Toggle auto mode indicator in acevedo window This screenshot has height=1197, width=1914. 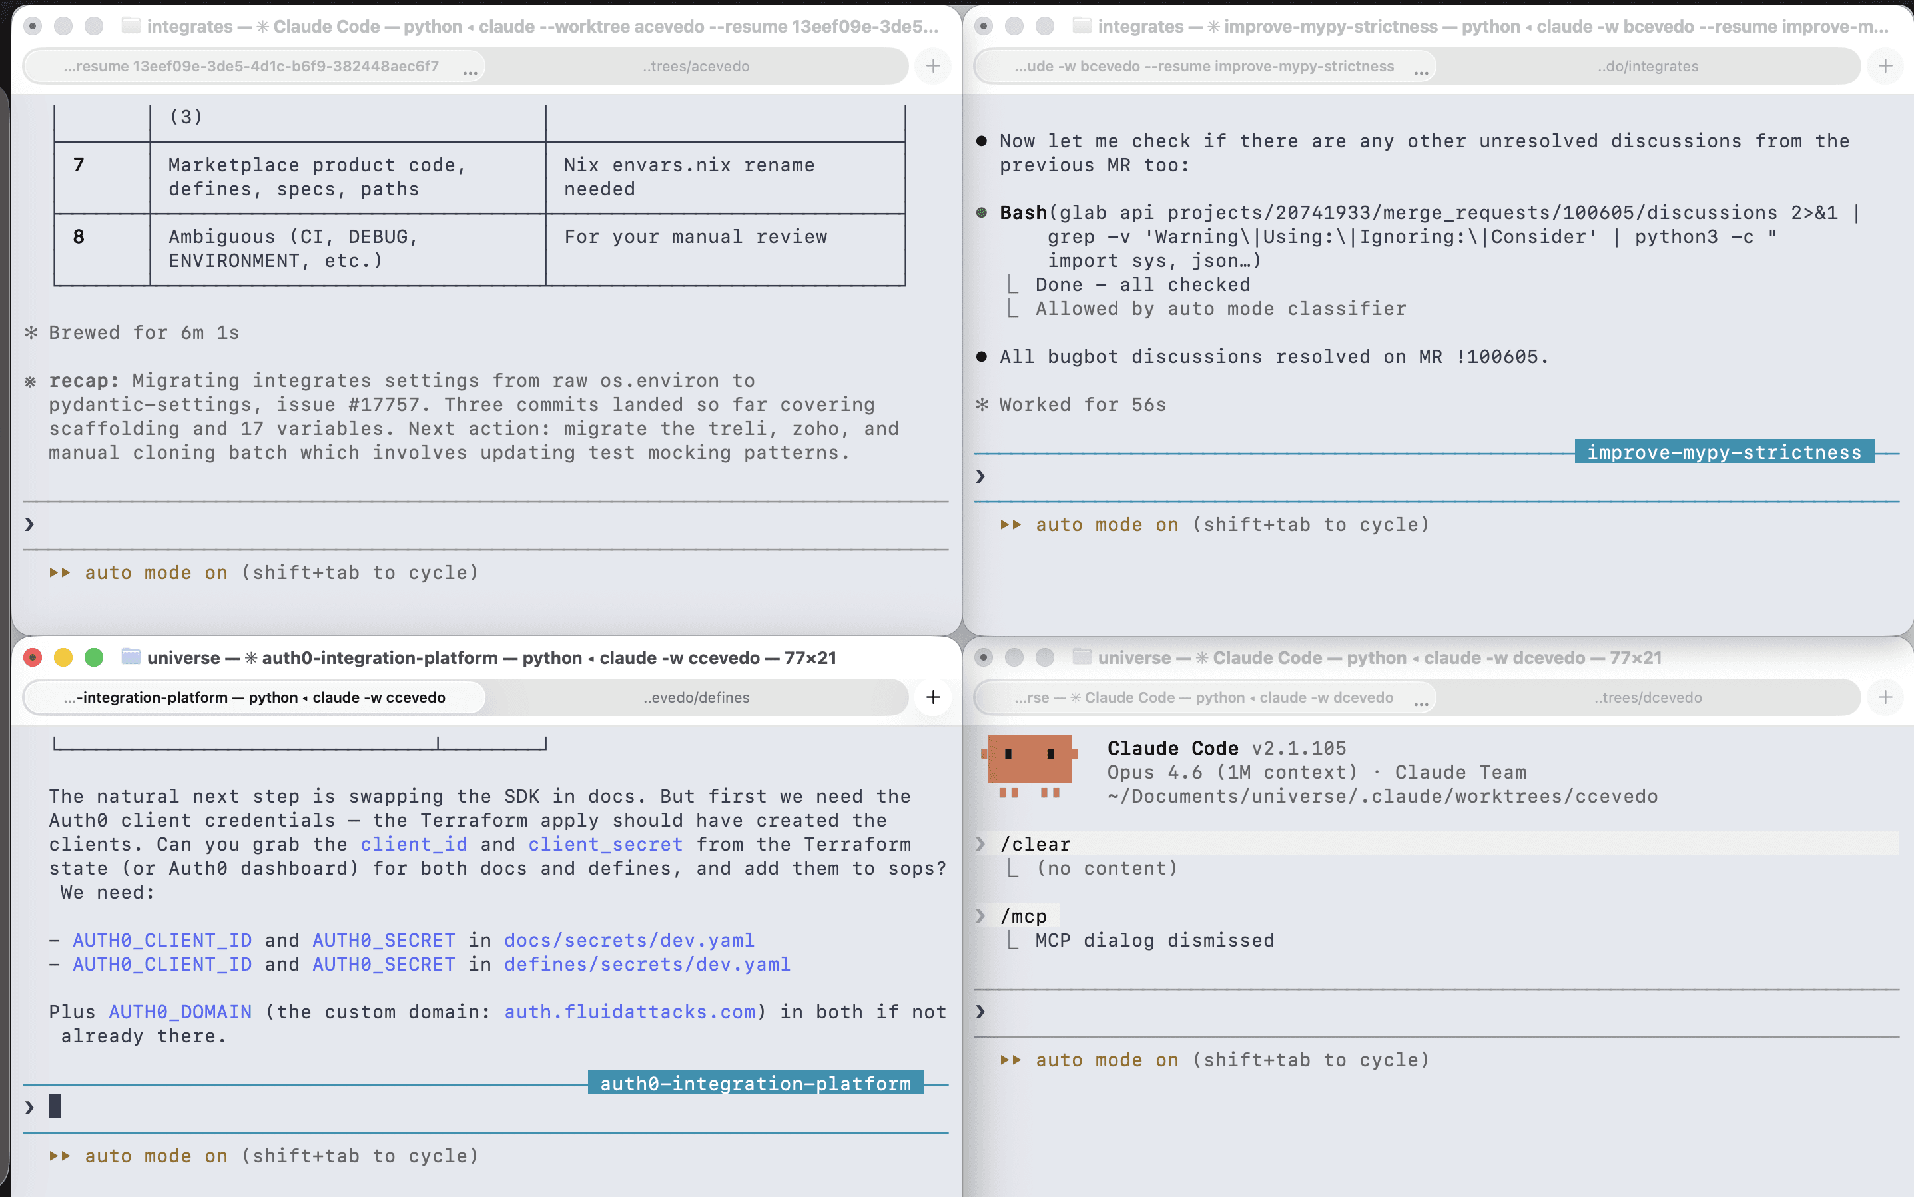(156, 572)
